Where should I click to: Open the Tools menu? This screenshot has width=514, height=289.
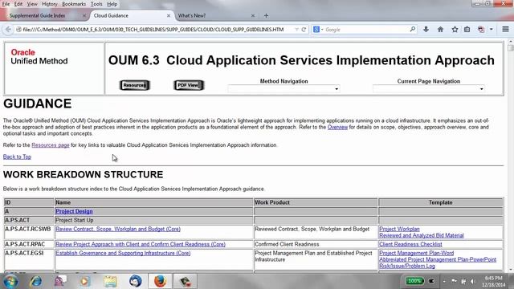click(x=96, y=4)
